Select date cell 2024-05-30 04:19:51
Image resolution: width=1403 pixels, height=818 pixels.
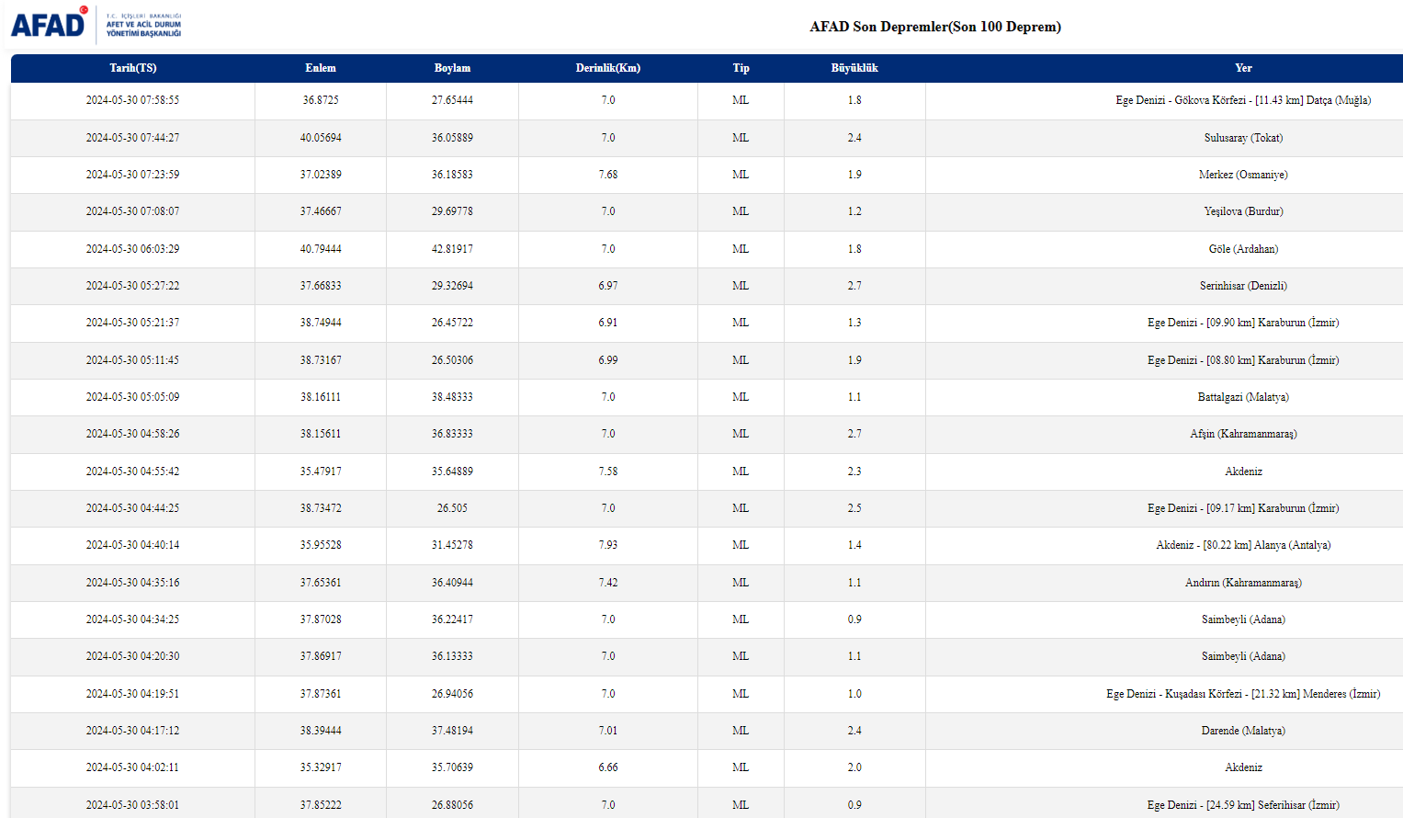click(x=133, y=694)
